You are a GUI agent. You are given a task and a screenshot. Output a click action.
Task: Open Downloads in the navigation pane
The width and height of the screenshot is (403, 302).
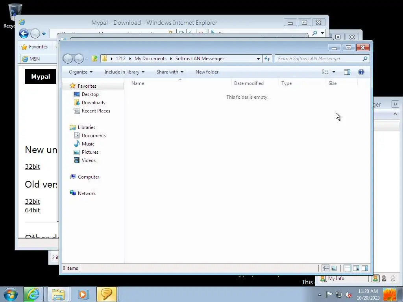coord(93,103)
